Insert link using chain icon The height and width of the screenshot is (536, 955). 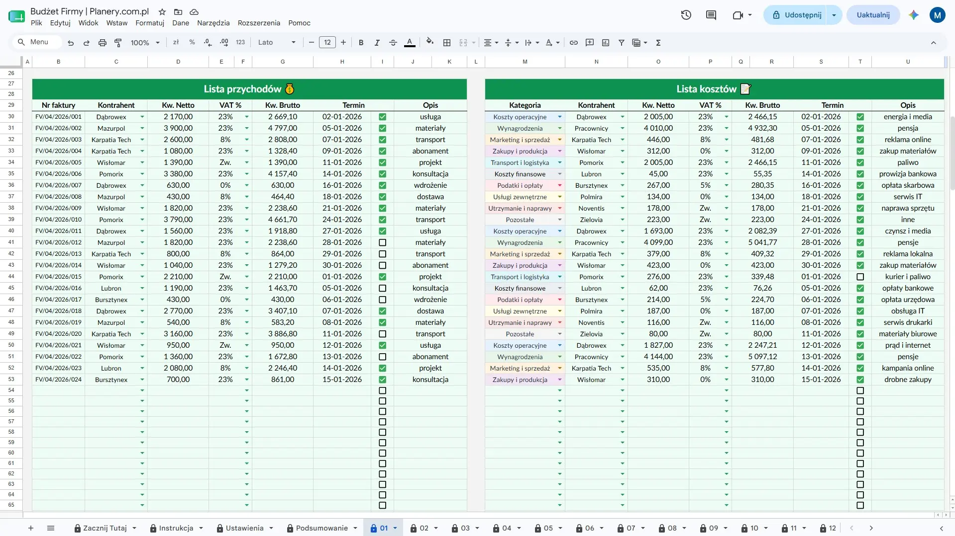[574, 43]
